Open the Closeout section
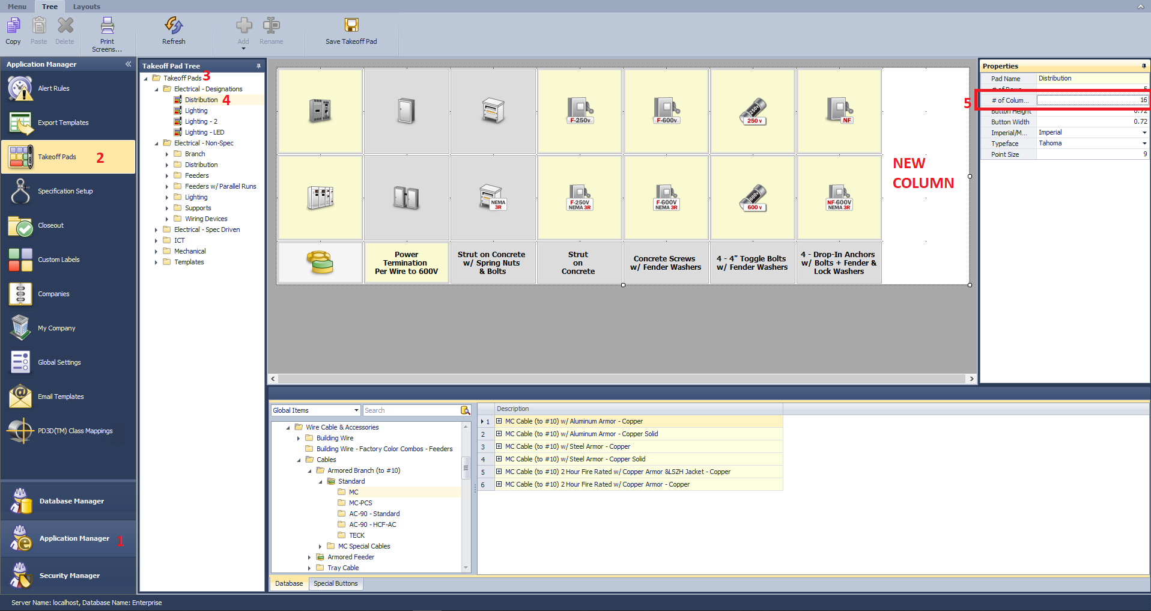 pos(50,225)
